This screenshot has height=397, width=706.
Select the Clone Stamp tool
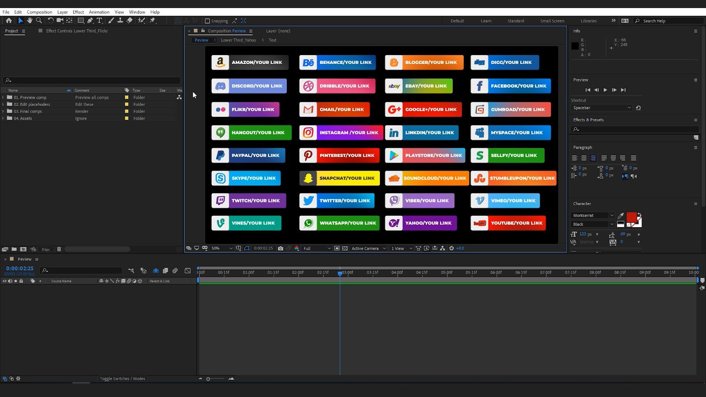tap(120, 21)
